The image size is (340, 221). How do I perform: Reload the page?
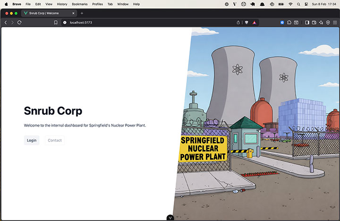(x=19, y=22)
